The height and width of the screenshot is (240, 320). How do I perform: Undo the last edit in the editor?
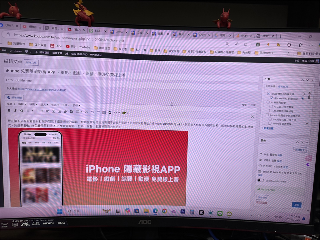[x=92, y=112]
